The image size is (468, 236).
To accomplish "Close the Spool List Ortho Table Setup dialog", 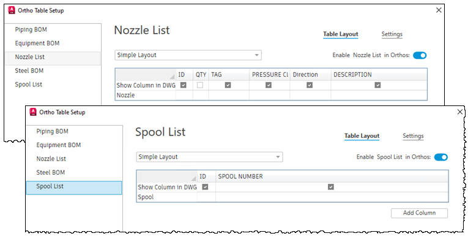I will click(460, 112).
